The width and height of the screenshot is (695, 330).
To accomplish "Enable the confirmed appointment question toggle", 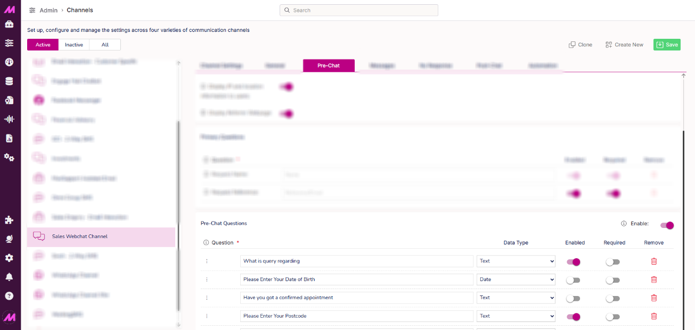I will pos(573,299).
